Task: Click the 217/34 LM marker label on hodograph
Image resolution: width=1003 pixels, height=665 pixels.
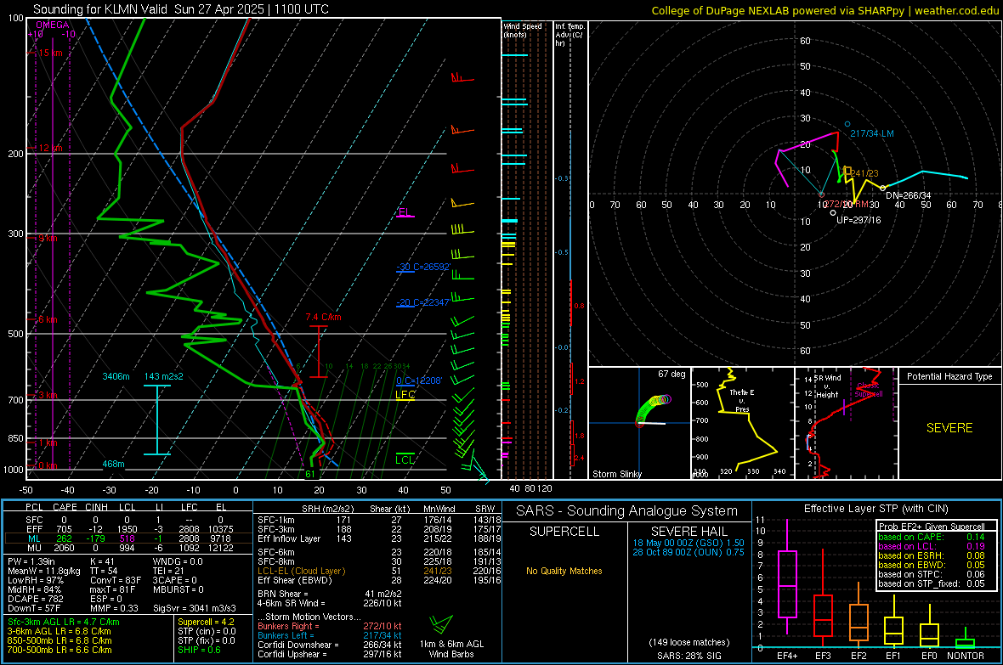Action: tap(872, 133)
